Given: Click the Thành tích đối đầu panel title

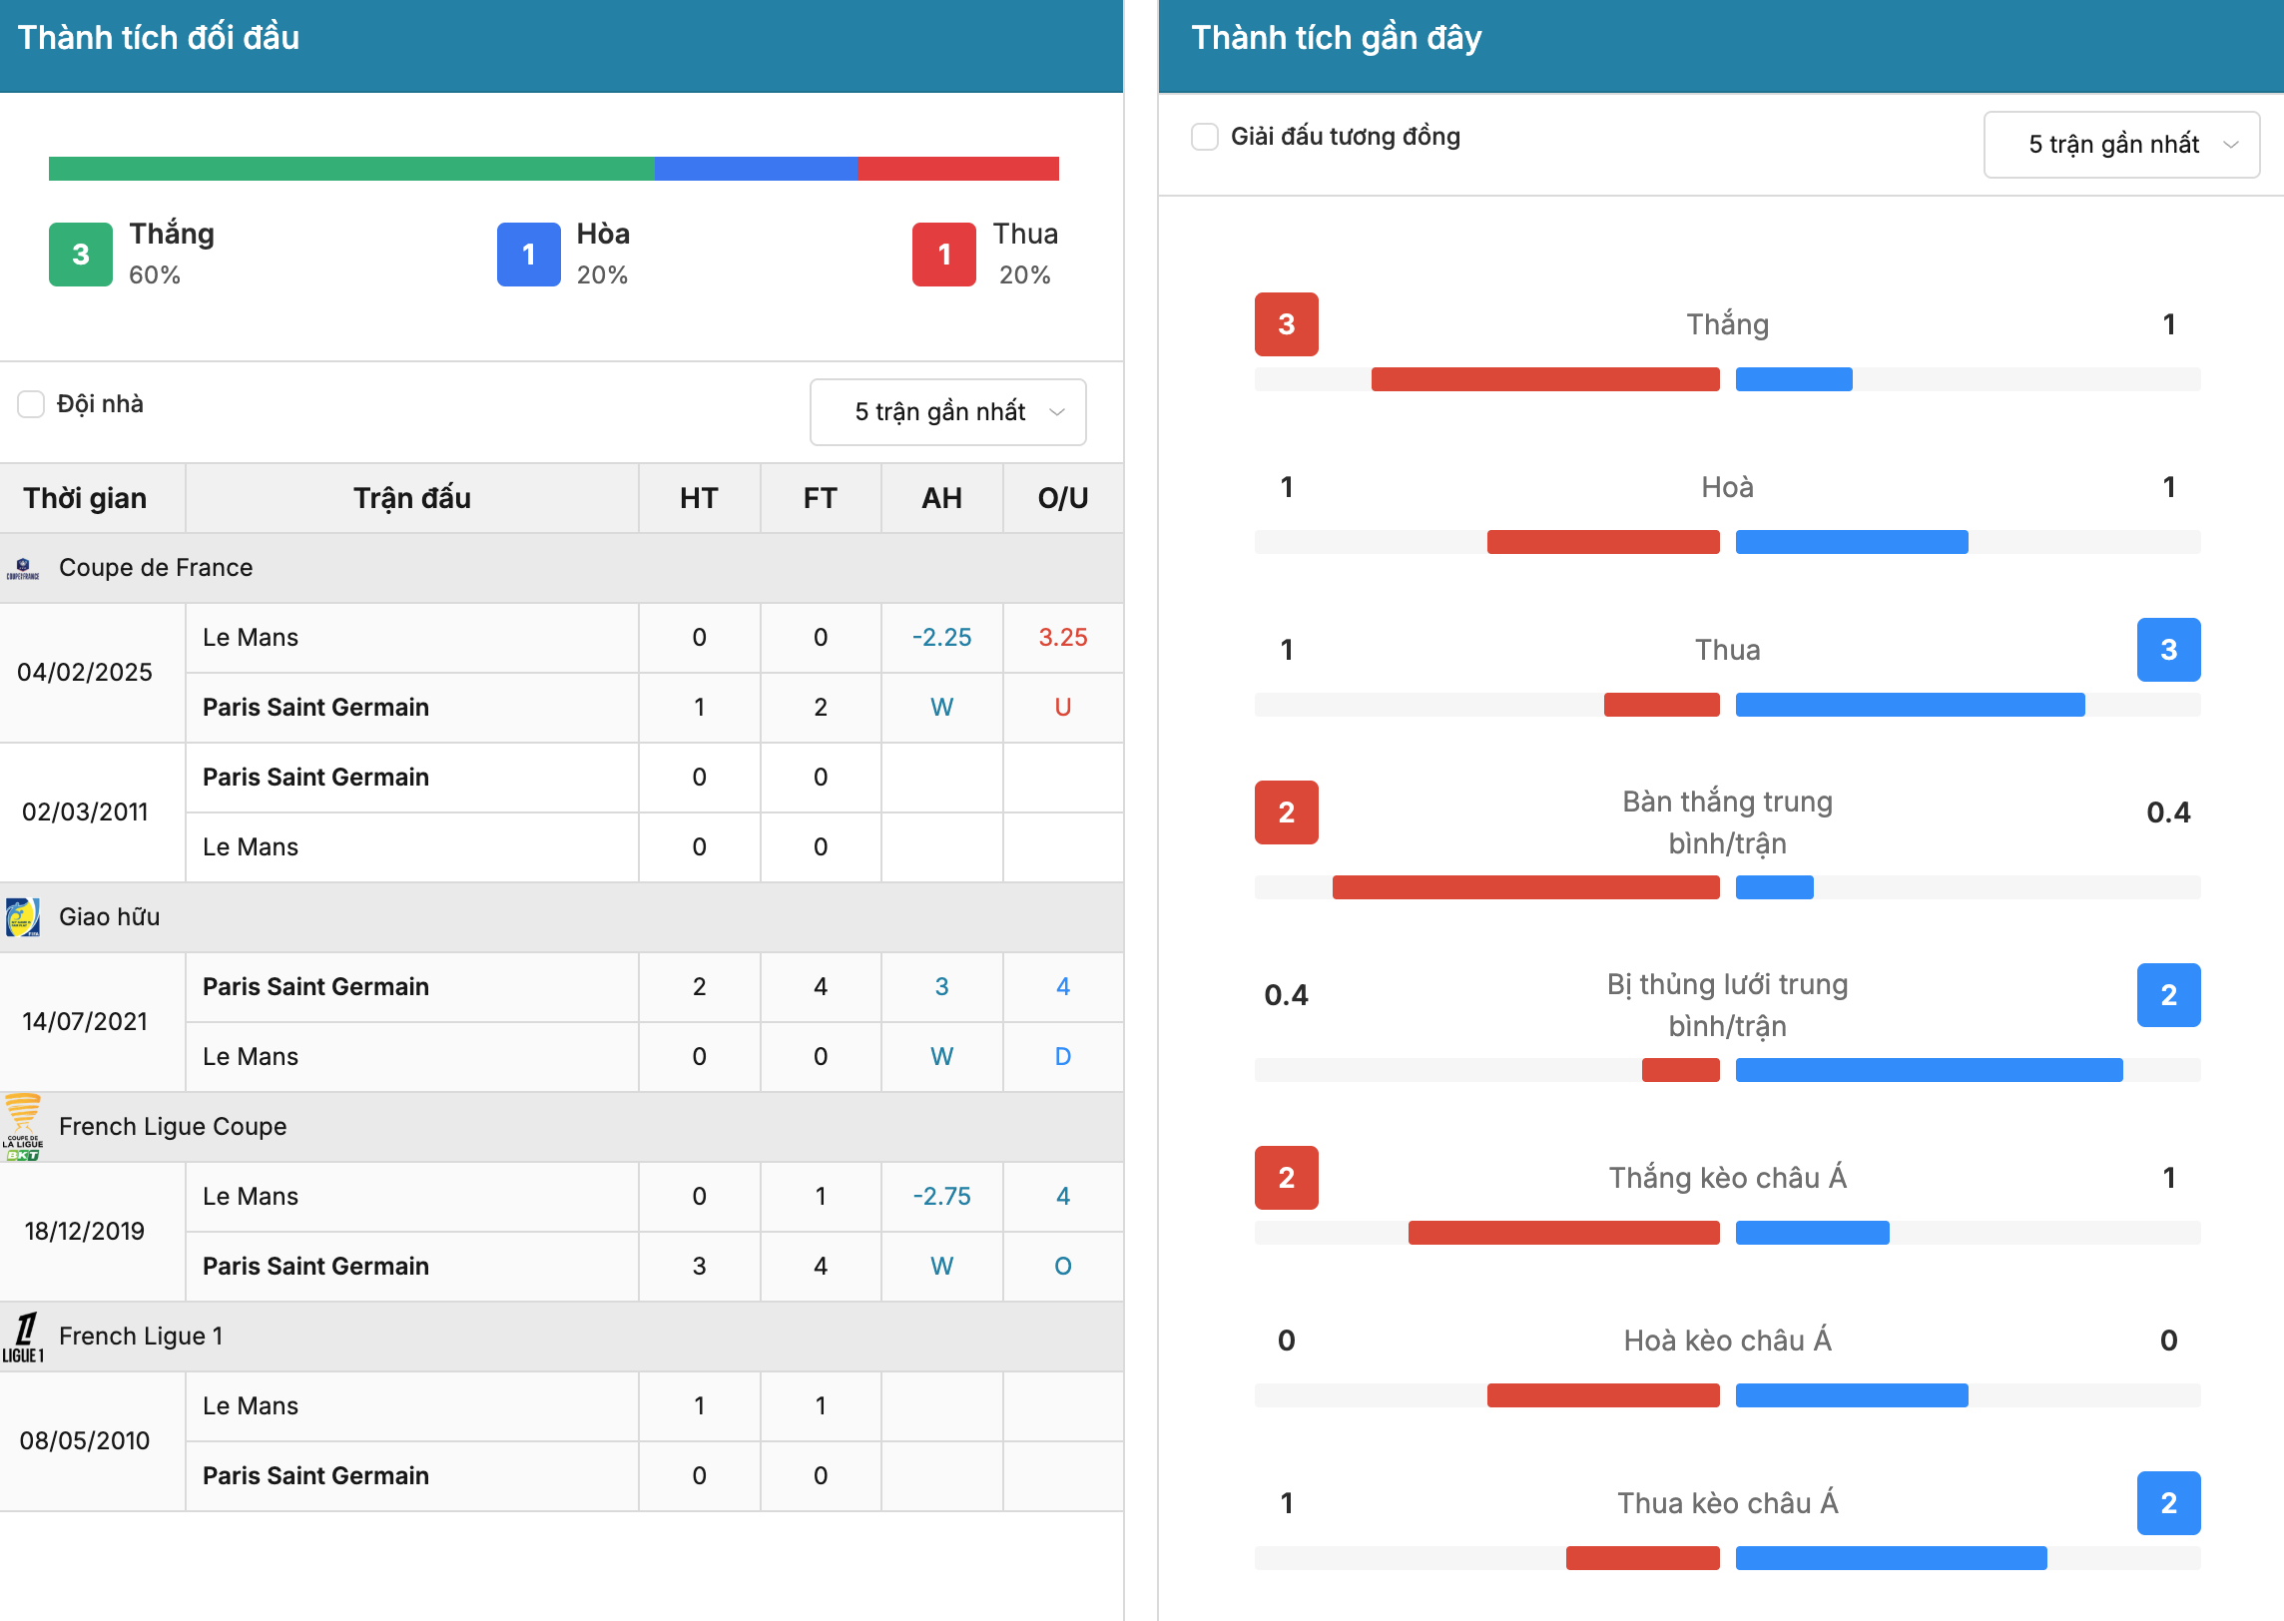Looking at the screenshot, I should click(x=159, y=38).
